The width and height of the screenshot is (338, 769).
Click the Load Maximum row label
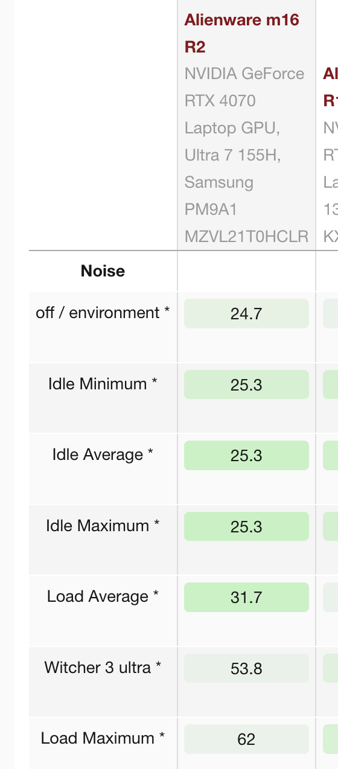tap(103, 738)
